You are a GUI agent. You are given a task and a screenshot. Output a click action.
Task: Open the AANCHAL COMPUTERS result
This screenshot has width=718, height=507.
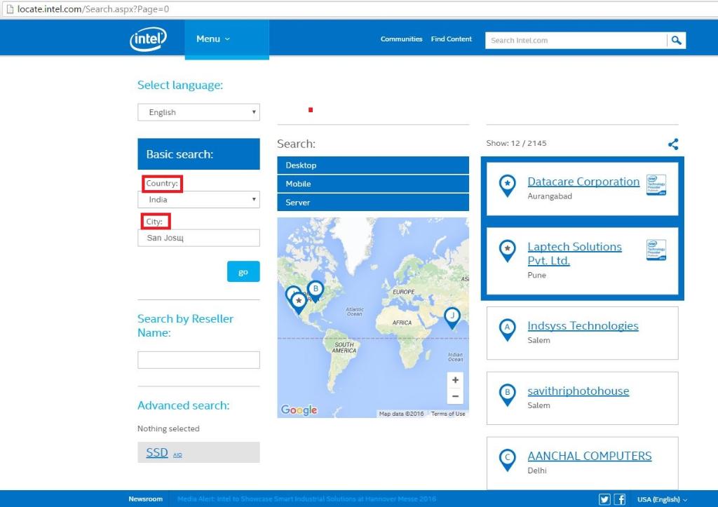point(589,457)
